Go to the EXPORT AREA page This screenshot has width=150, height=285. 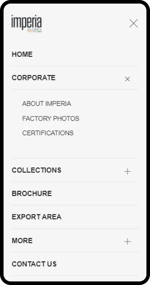[x=36, y=217]
